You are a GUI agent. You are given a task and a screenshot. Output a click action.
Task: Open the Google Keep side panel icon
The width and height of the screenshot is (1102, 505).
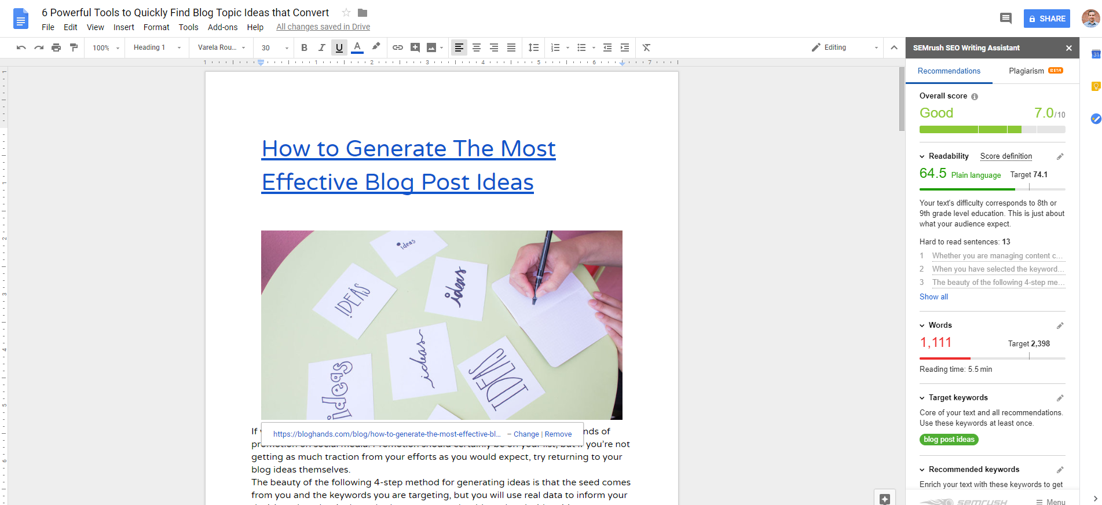(x=1096, y=86)
